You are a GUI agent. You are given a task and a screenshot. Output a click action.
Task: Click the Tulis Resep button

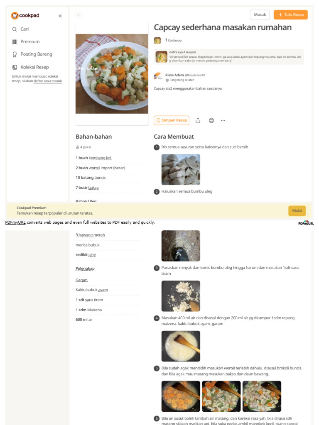[290, 15]
